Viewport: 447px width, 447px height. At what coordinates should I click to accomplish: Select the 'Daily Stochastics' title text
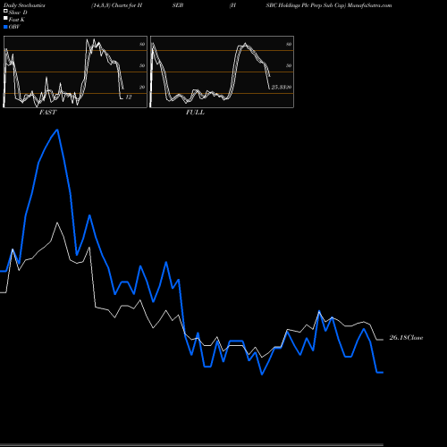click(x=24, y=5)
